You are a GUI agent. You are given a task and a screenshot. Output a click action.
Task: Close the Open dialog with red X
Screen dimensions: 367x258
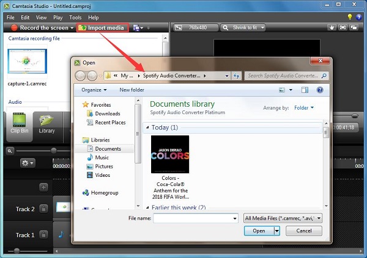(320, 61)
